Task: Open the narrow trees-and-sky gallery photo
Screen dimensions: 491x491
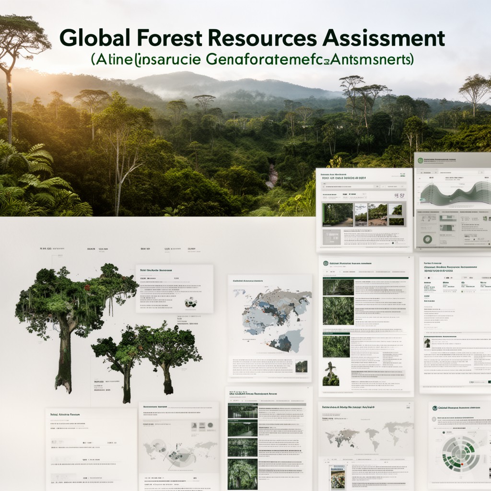Action: click(x=361, y=215)
